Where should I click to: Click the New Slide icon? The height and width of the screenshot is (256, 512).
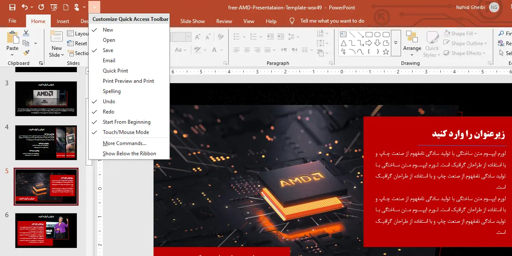(x=56, y=36)
